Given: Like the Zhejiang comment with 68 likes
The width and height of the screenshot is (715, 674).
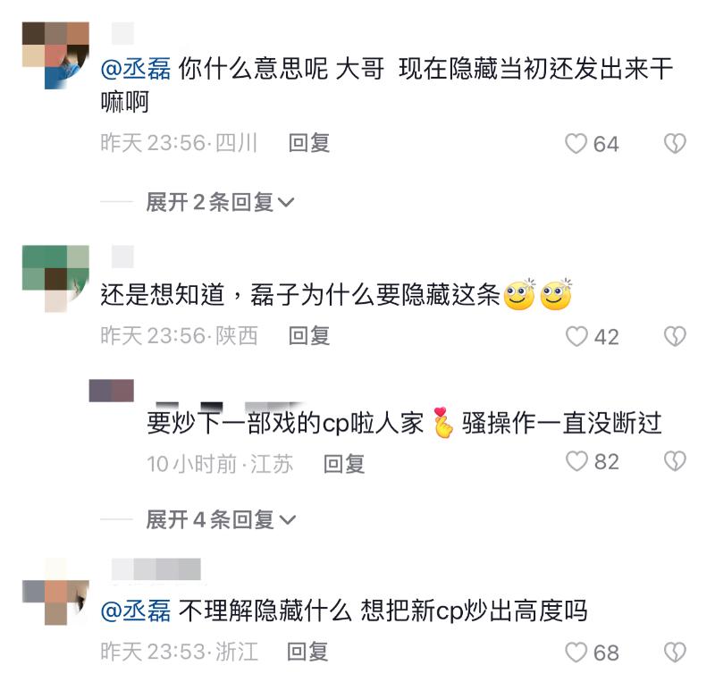Looking at the screenshot, I should 576,653.
